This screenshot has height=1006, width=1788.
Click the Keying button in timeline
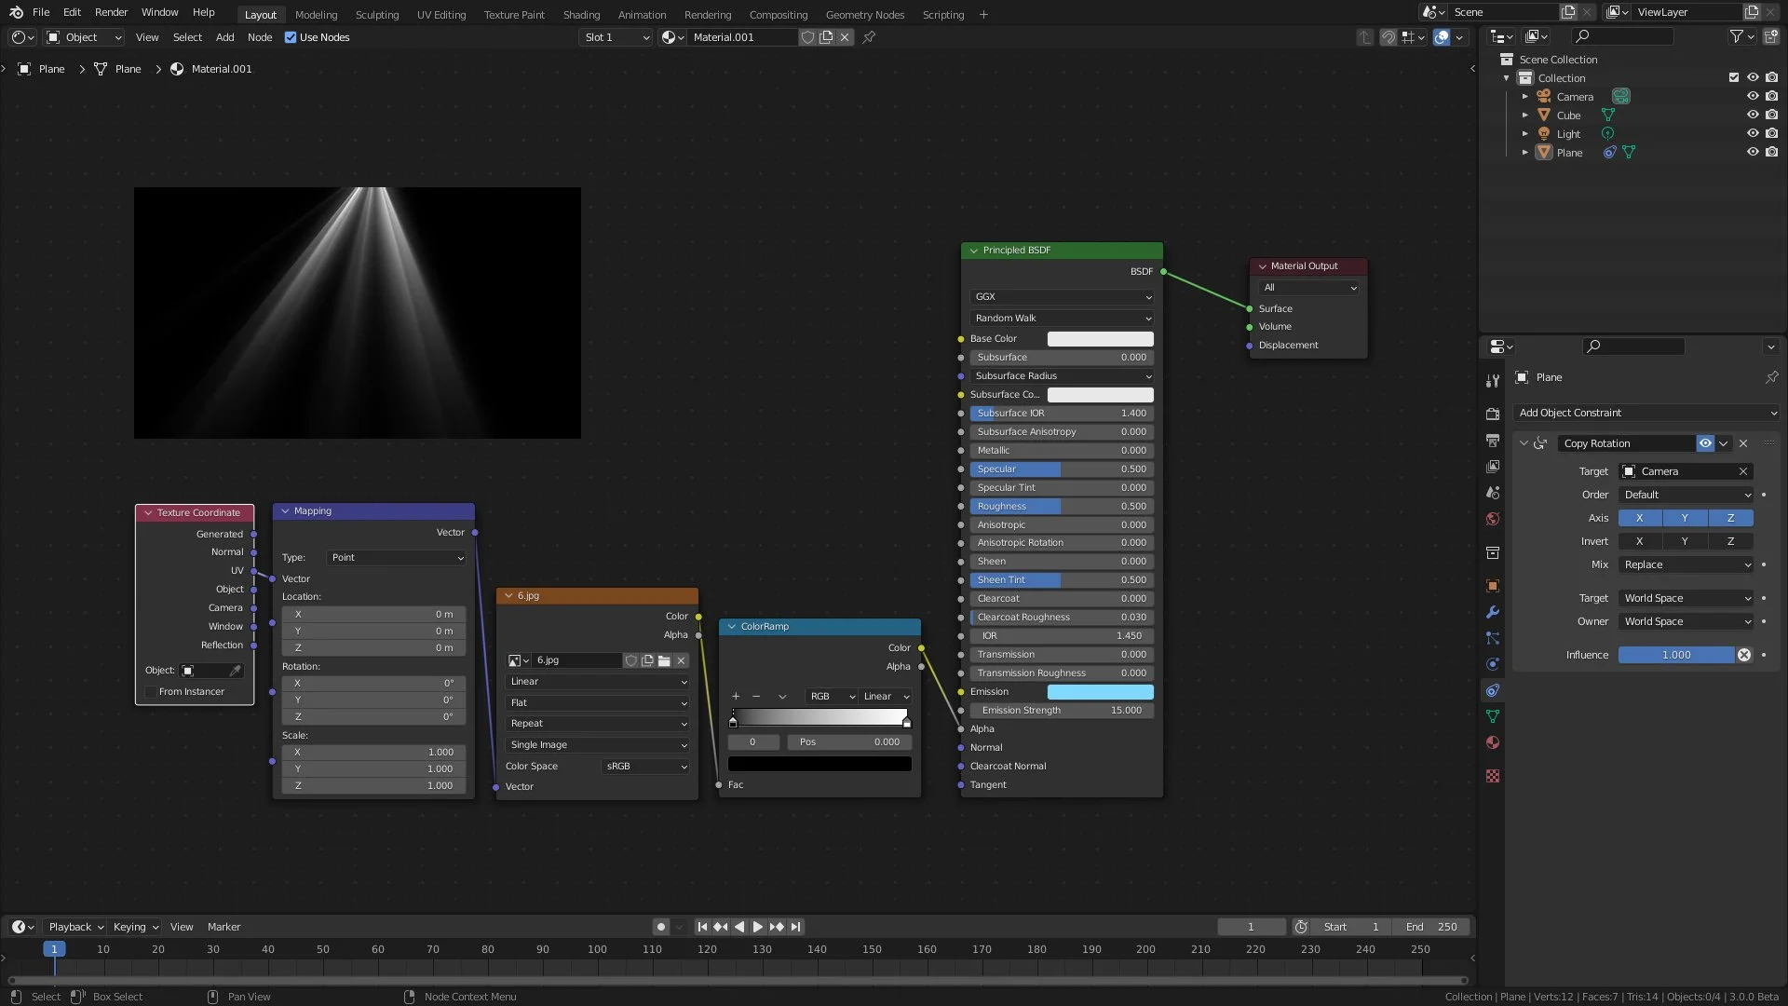(135, 927)
